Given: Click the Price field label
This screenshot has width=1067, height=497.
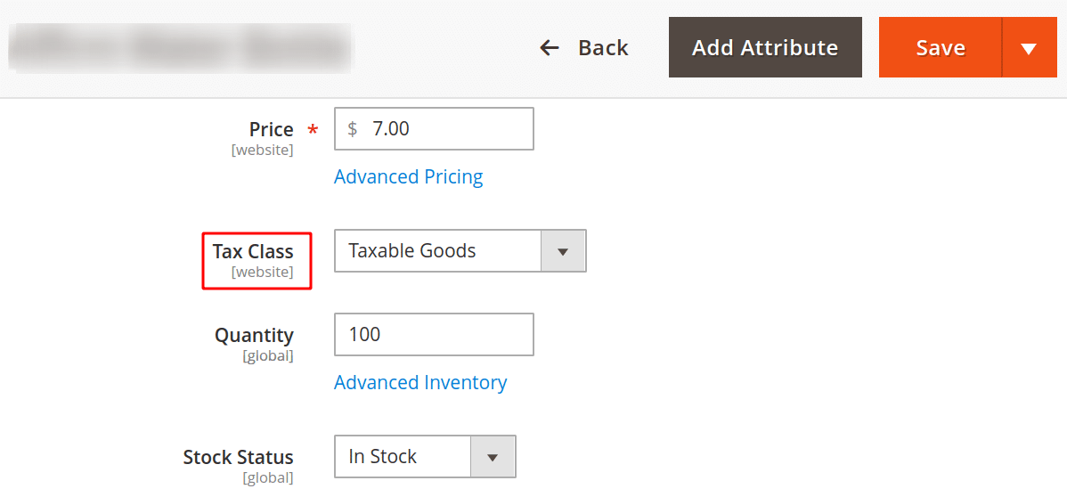Looking at the screenshot, I should 271,130.
